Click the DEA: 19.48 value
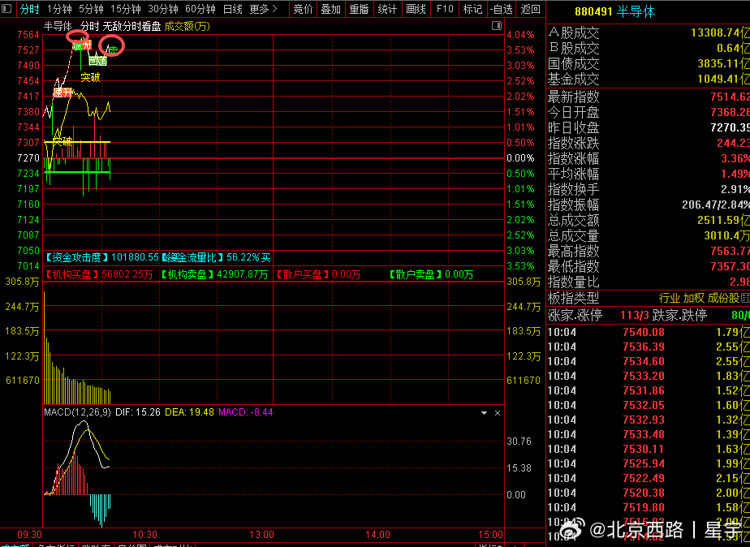This screenshot has width=750, height=547. tap(189, 412)
